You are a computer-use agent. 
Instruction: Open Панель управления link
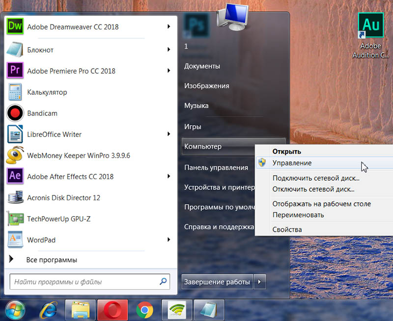[216, 167]
